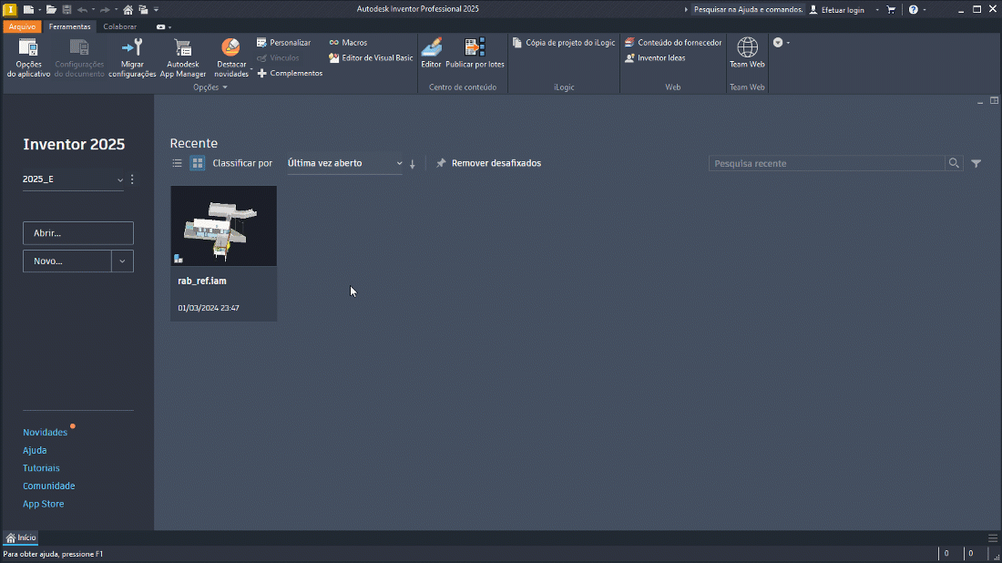Click the Novo... button
This screenshot has height=563, width=1002.
[x=67, y=261]
